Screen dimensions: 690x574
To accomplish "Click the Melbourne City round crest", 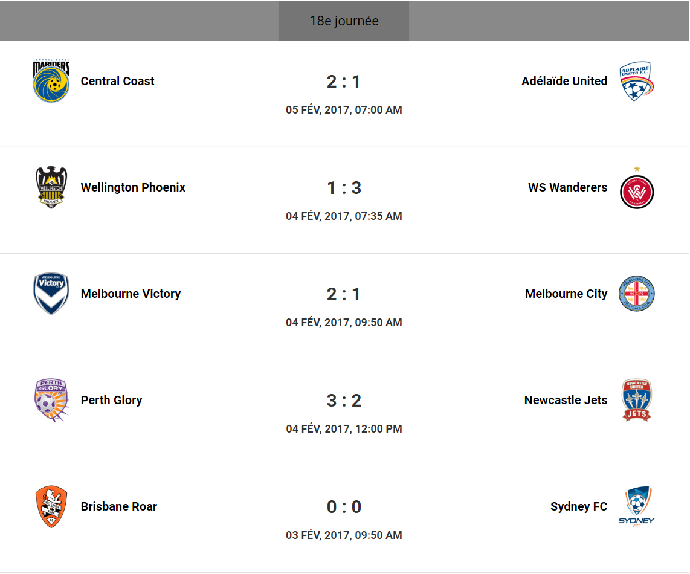I will pyautogui.click(x=637, y=294).
